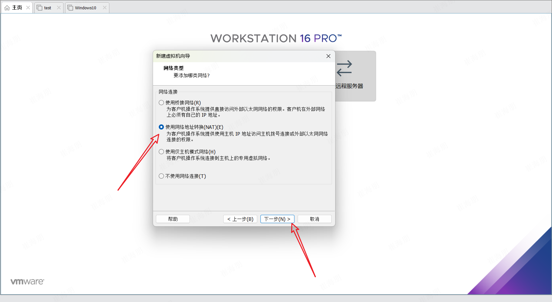Click the WORKSTATION 16 PRO title
The width and height of the screenshot is (552, 302).
point(276,38)
